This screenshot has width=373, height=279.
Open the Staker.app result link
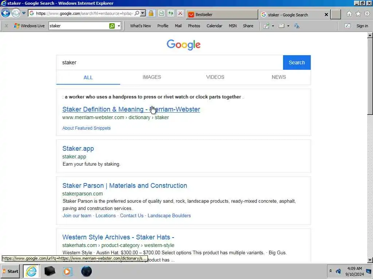[78, 149]
